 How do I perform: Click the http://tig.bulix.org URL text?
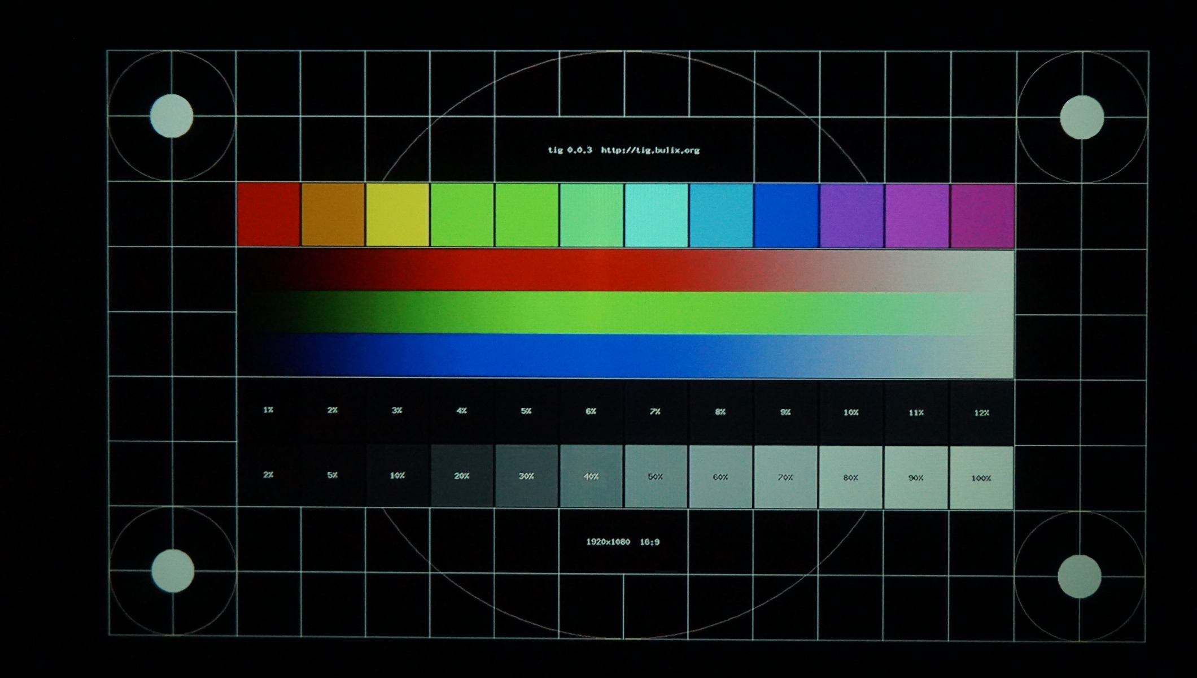pyautogui.click(x=650, y=150)
